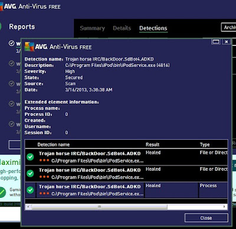Viewport: 236px width, 229px height.
Task: Click the Archive button at top right
Action: (229, 27)
